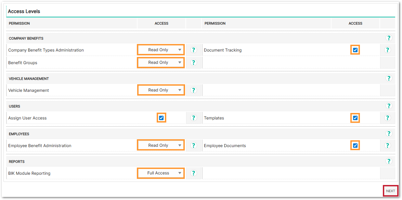The height and width of the screenshot is (200, 402).
Task: Show help for Assign User Access
Action: click(194, 118)
